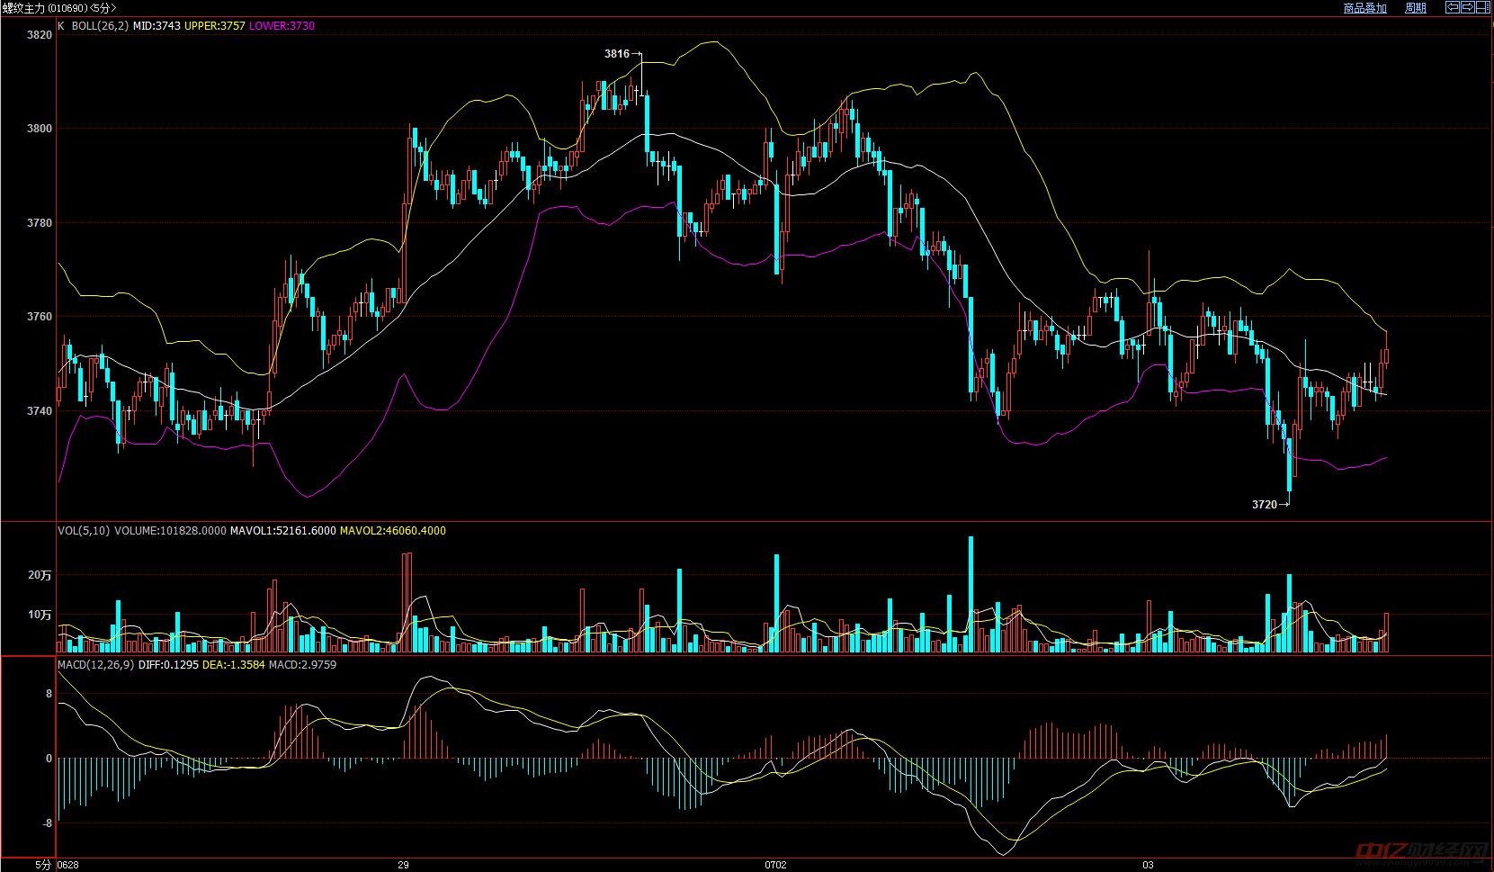Toggle the split-panel layout icon
This screenshot has height=872, width=1494.
point(1483,7)
